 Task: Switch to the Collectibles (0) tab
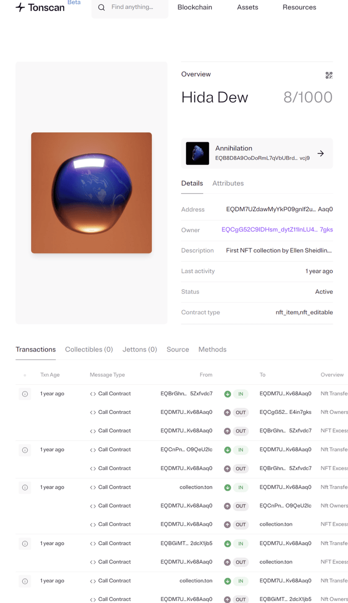[x=89, y=350]
